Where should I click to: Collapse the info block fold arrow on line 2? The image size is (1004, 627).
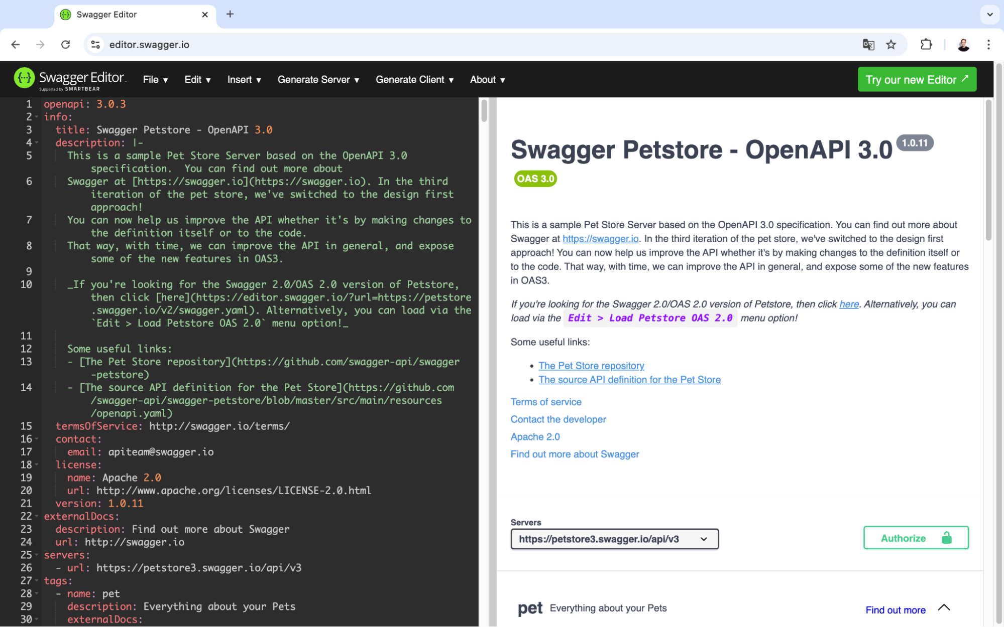pos(36,116)
